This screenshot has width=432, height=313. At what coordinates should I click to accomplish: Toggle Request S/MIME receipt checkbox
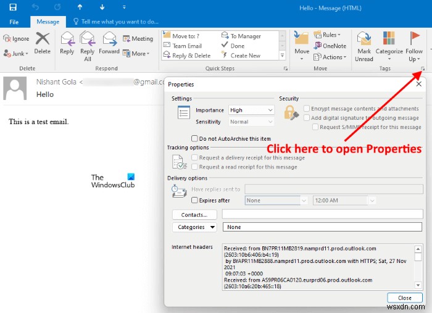[315, 127]
